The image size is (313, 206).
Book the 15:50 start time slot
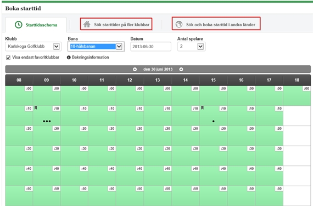[214, 196]
